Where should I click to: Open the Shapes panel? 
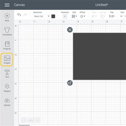click(7, 88)
